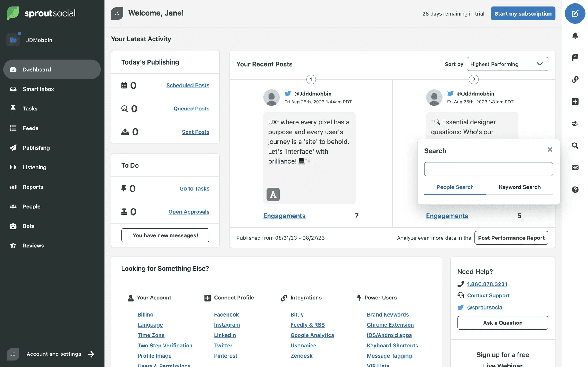Click the connect profile plus icon
The height and width of the screenshot is (367, 588).
tap(575, 102)
